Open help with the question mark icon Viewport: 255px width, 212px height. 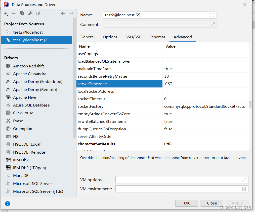[8, 203]
